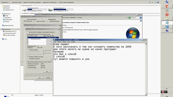Click Свойства системы in Explorer toolbar
This screenshot has width=173, height=97.
(x=17, y=2)
